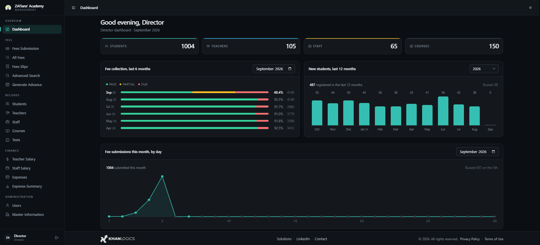This screenshot has height=245, width=540.
Task: Click the Teachers 105 stat card
Action: pos(251,46)
